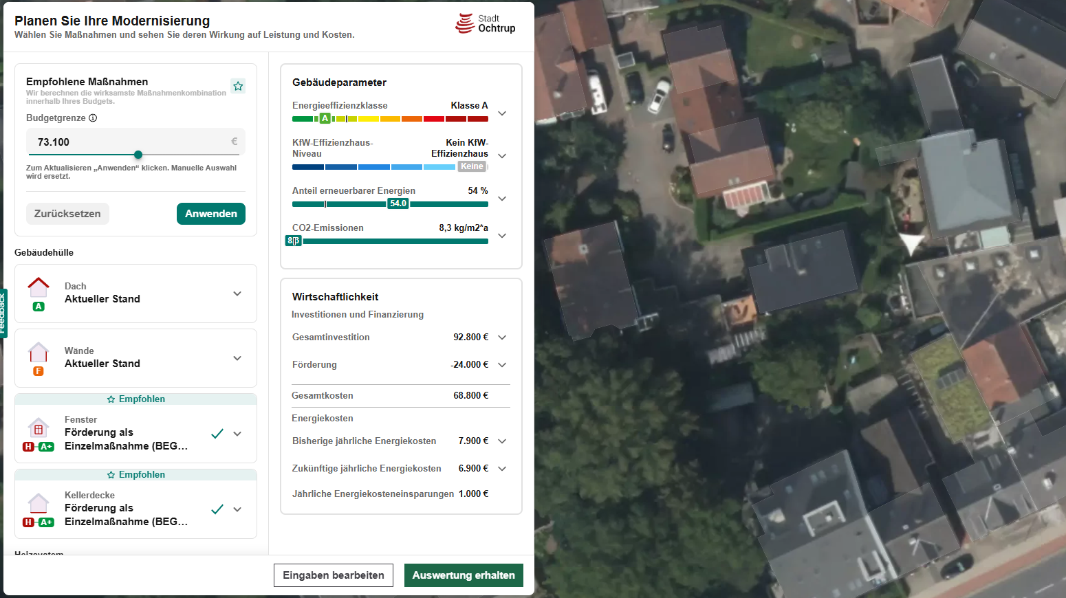This screenshot has width=1066, height=598.
Task: Click the Bisherige Energiekosten value 7.900 €
Action: point(474,441)
